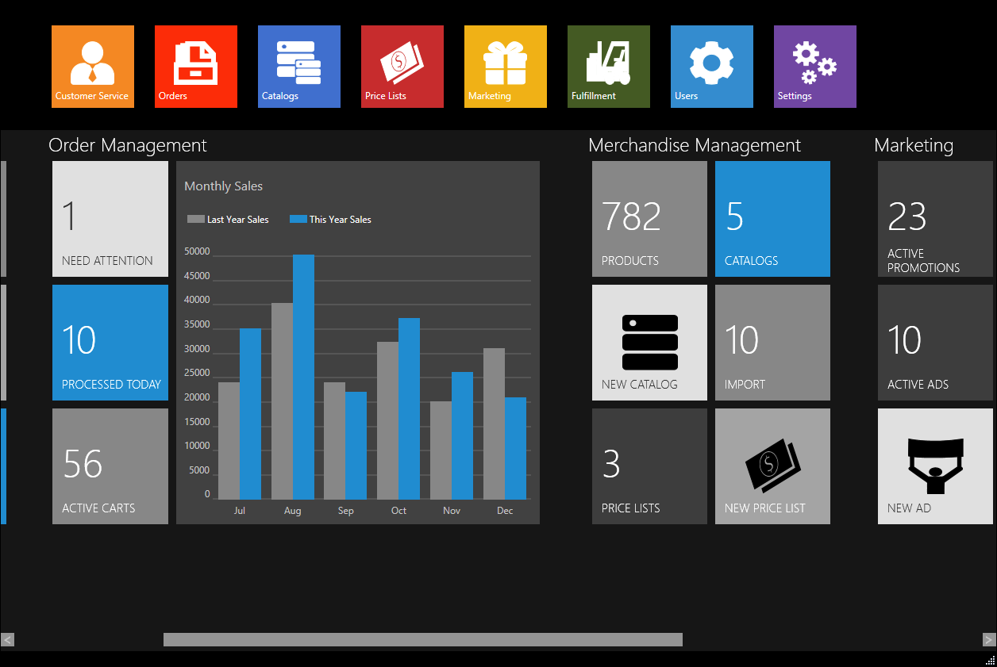Open the 23 Active Promotions tile
997x667 pixels.
935,219
